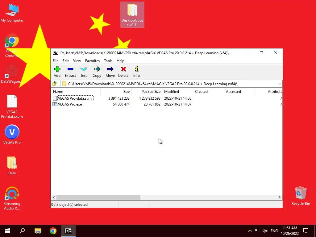Show hidden system tray icons

tap(250, 231)
